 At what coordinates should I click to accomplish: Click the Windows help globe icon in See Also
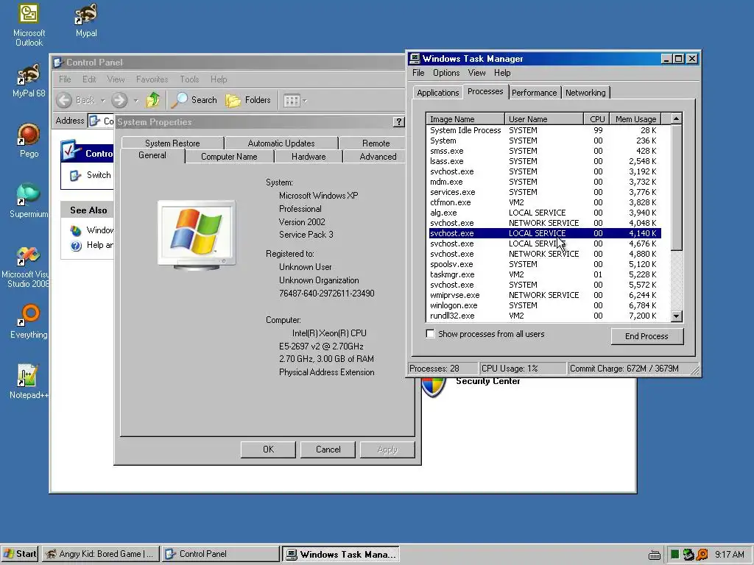(x=76, y=230)
